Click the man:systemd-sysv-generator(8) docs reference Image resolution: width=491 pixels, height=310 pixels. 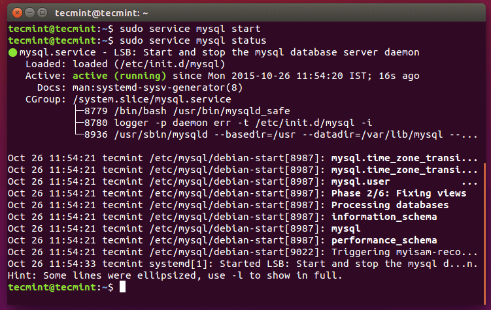pyautogui.click(x=158, y=88)
